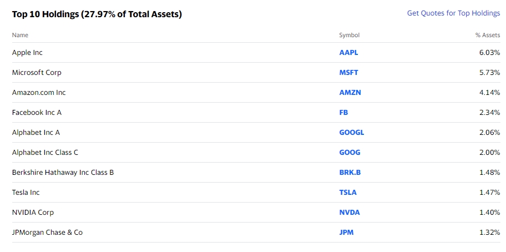The image size is (506, 252).
Task: Select the GOOGL symbol link
Action: point(352,133)
